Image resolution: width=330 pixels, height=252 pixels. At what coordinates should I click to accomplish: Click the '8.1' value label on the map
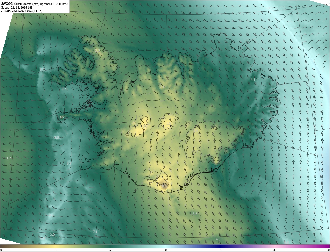69,163
